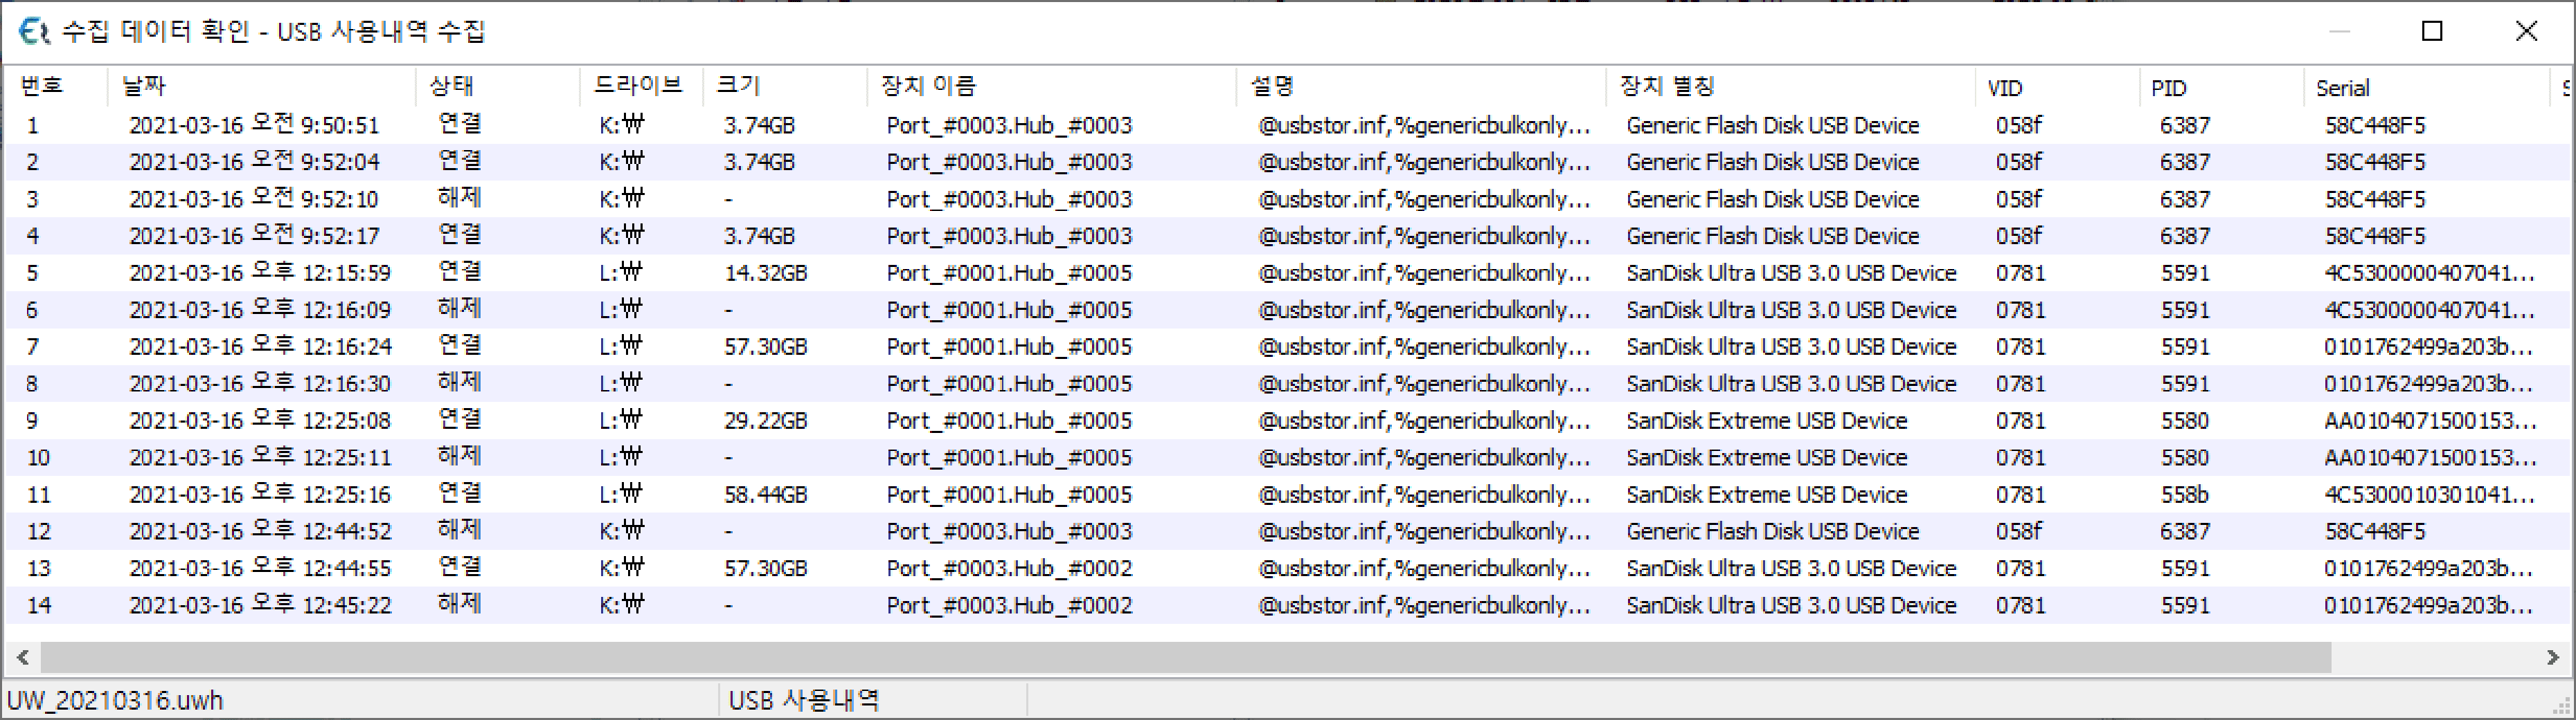Select row with date 오전 9:52:17

tap(1287, 236)
